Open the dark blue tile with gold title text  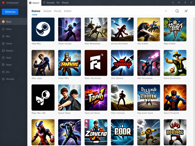tap(149, 97)
